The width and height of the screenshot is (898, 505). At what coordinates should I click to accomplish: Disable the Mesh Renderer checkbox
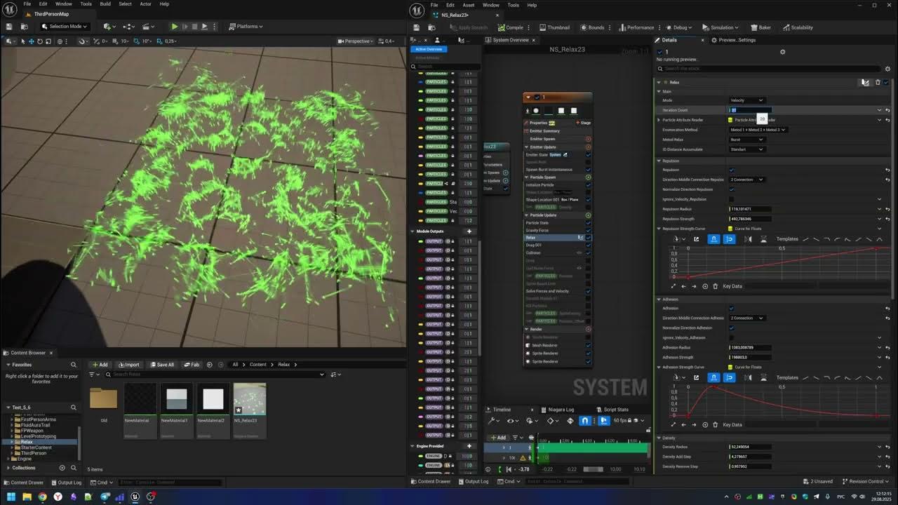(588, 345)
